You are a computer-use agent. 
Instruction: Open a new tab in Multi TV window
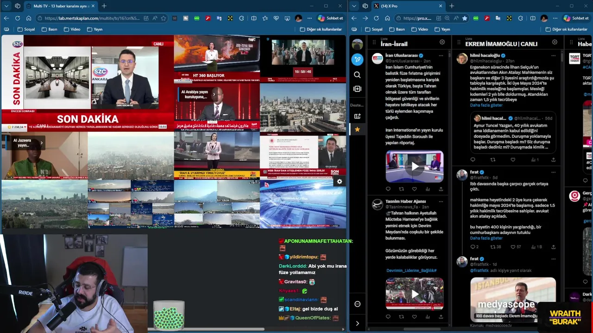tap(104, 6)
